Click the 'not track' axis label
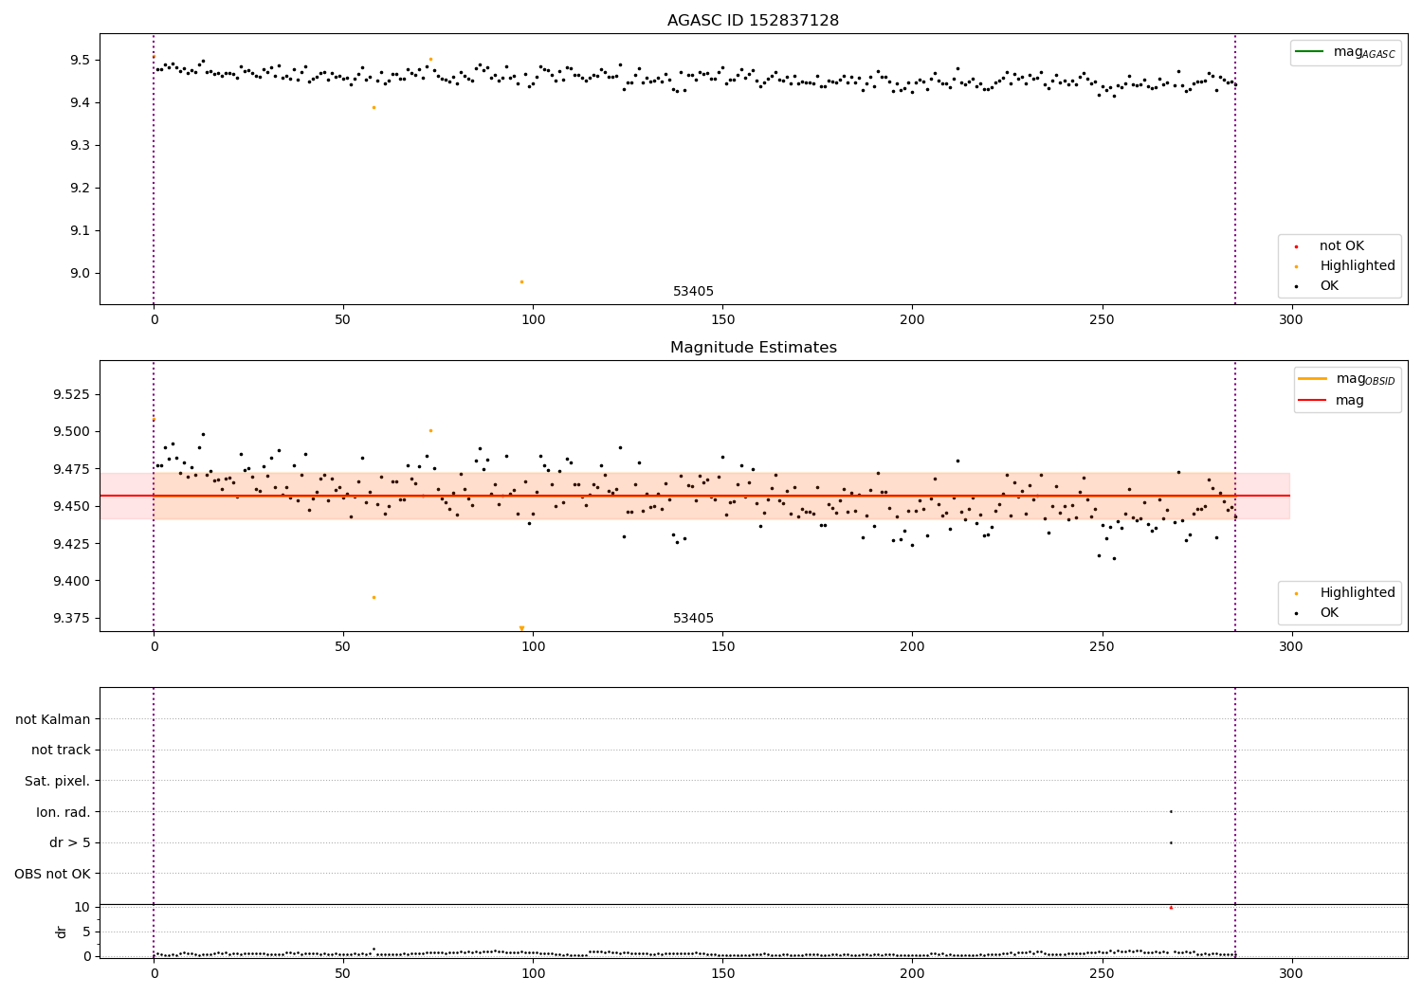Viewport: 1422px width, 995px height. point(61,750)
